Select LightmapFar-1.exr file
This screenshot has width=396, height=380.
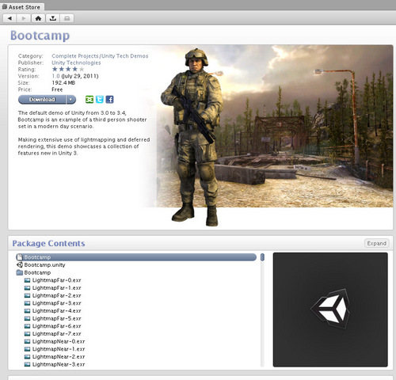[x=56, y=288]
